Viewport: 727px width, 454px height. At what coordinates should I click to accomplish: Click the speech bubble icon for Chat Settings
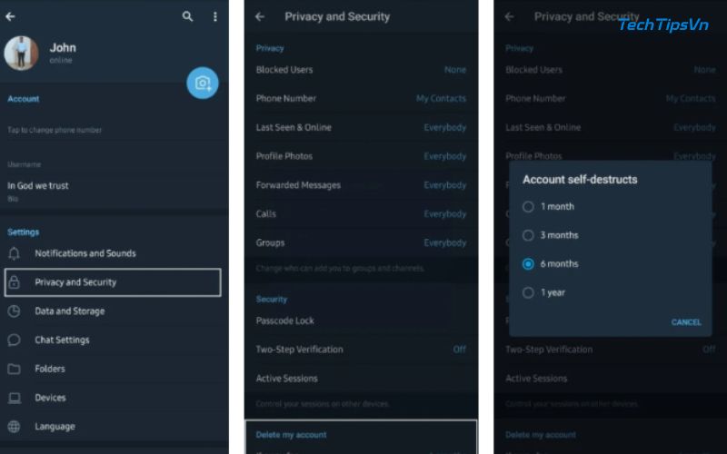(x=14, y=340)
